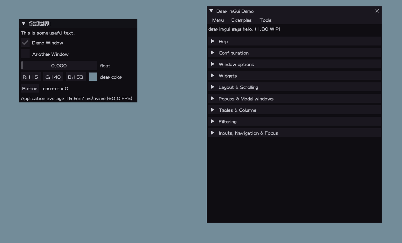Click the 'This is some useful text.' line

point(48,33)
